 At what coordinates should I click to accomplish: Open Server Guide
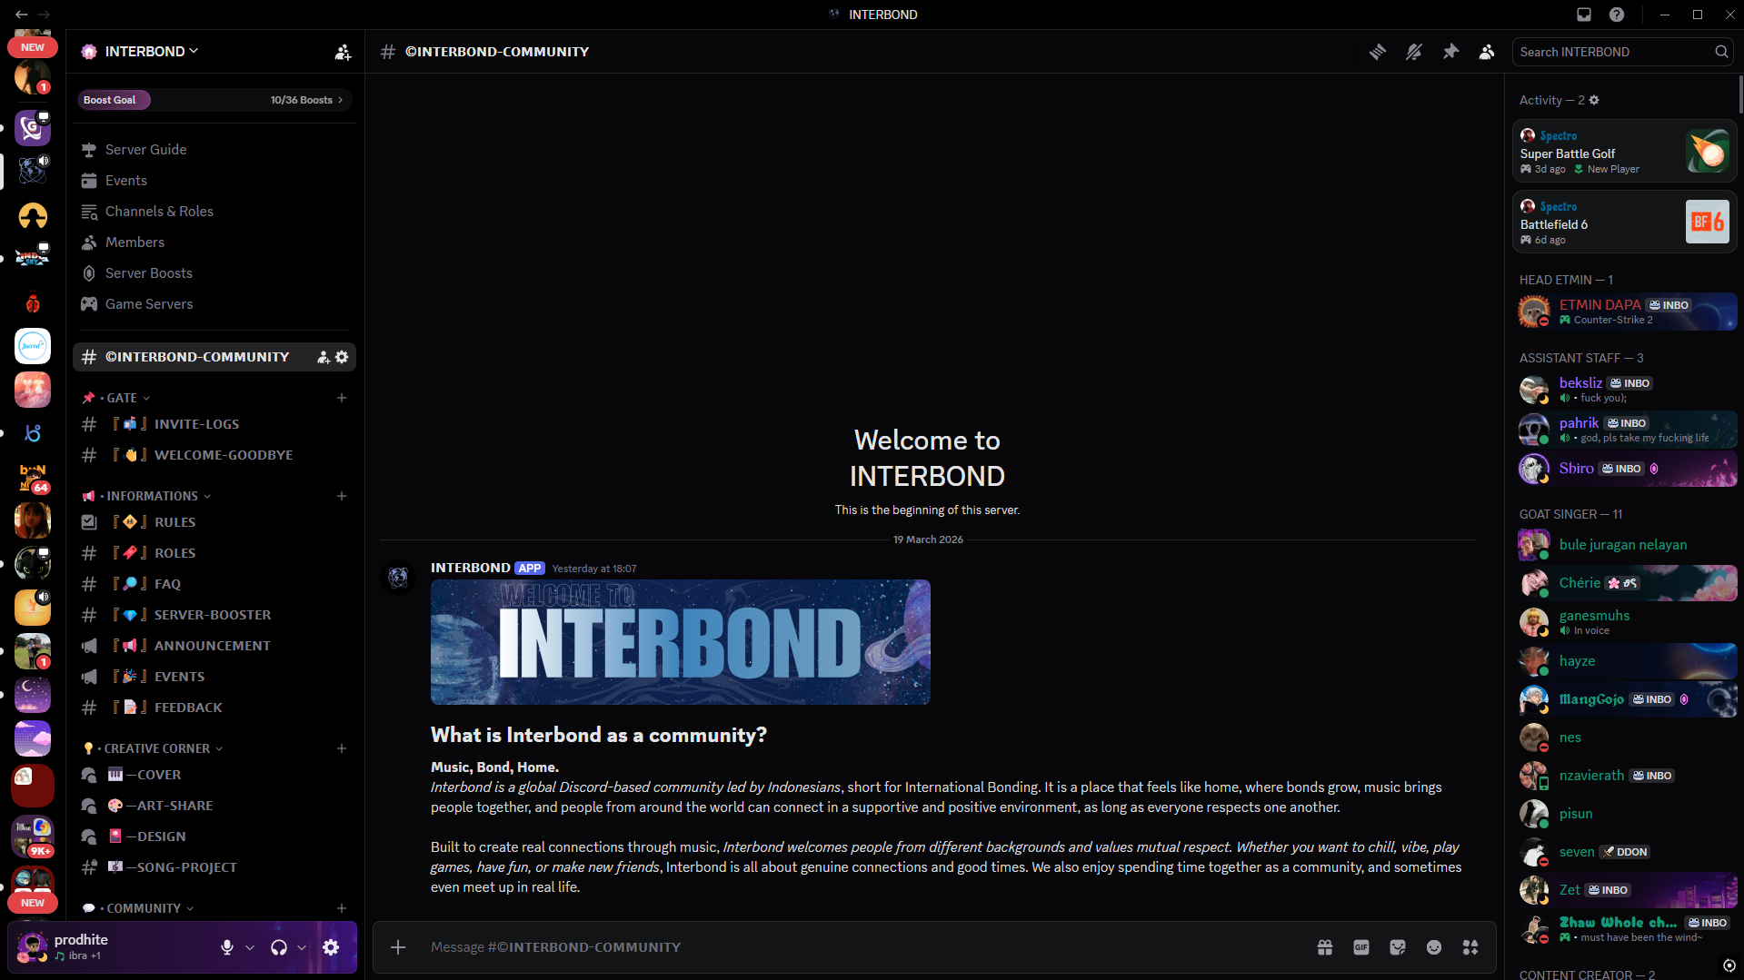[214, 150]
